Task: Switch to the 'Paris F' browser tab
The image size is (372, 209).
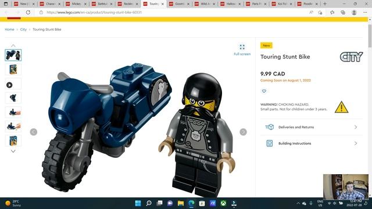Action: (x=256, y=4)
